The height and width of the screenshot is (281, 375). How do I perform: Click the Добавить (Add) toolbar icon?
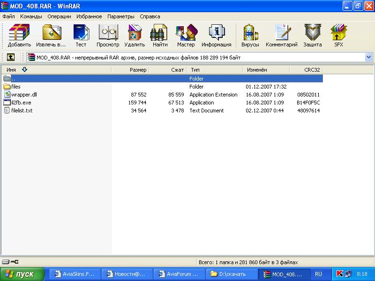click(x=19, y=36)
